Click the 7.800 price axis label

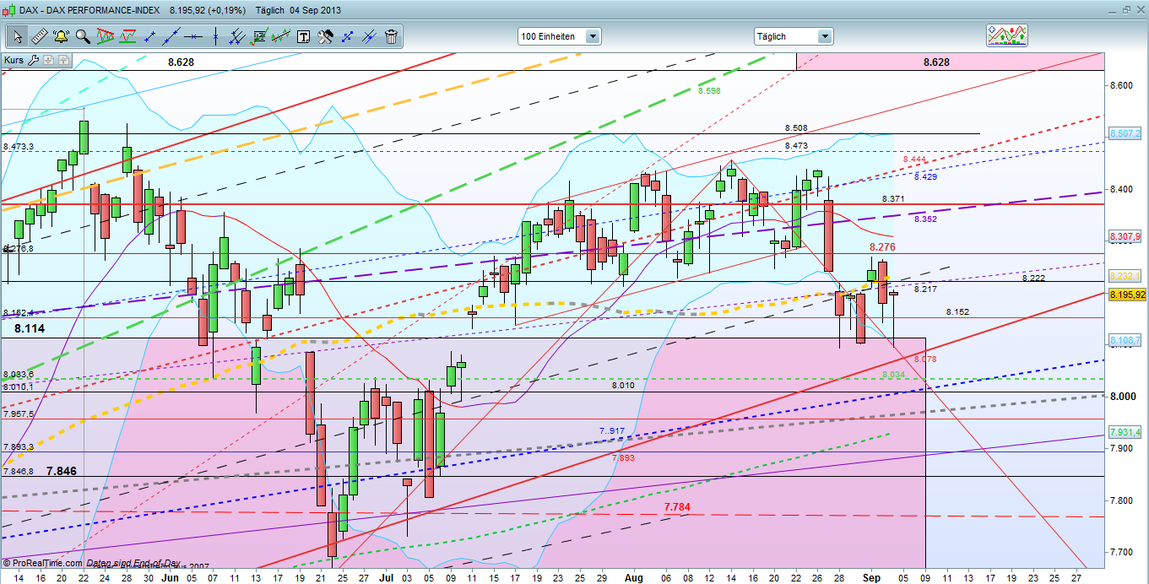1123,500
